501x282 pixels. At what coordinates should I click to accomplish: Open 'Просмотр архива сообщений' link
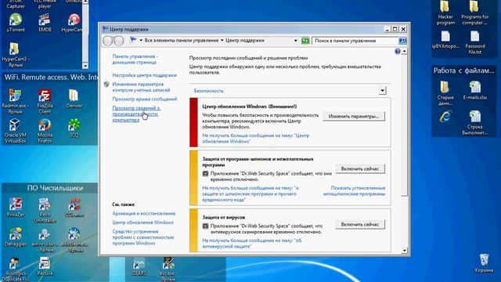[x=144, y=99]
